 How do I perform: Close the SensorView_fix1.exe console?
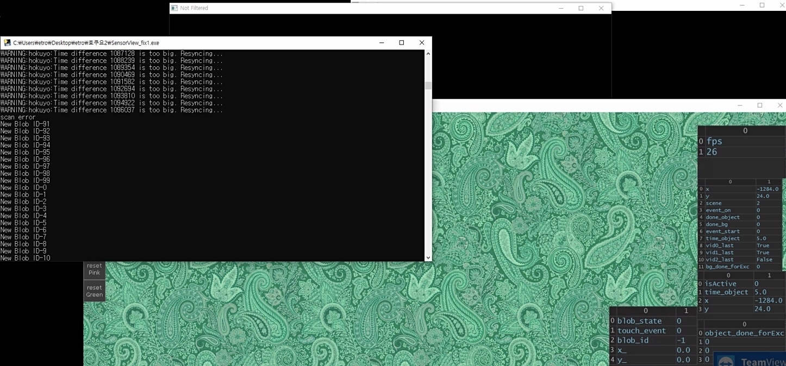click(x=421, y=43)
